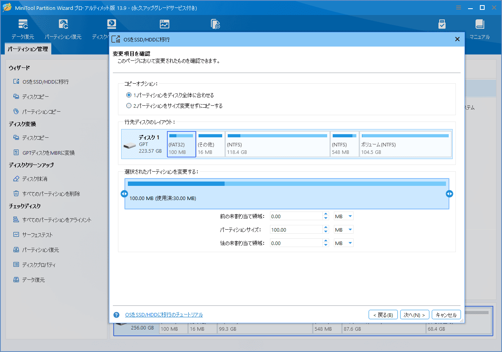Click OSをSSD/HDDに移行 in the wizard sidebar

click(41, 82)
